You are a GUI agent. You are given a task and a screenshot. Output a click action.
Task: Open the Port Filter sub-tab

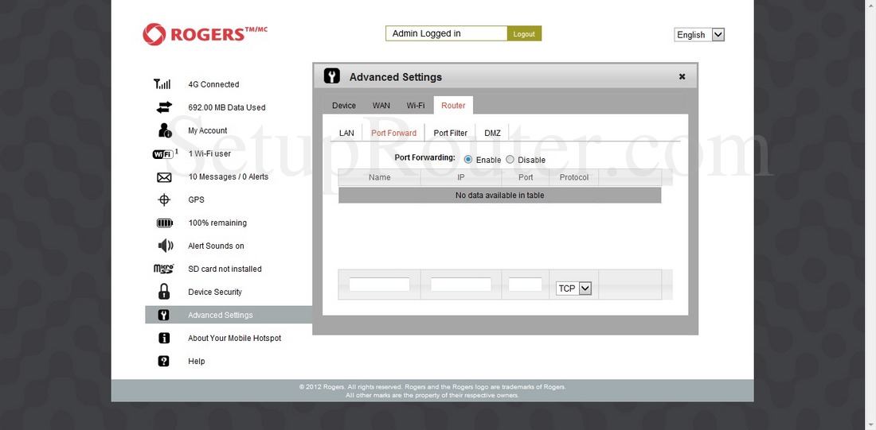(450, 134)
